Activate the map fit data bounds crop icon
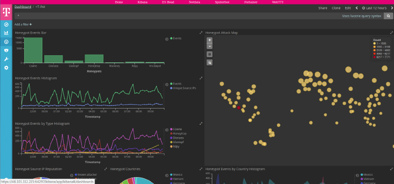Viewport: 394px width, 184px height. (210, 62)
